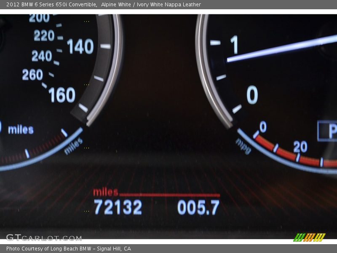The image size is (337, 253).
Task: Click the small 0 on mpg scale
Action: pos(263,127)
